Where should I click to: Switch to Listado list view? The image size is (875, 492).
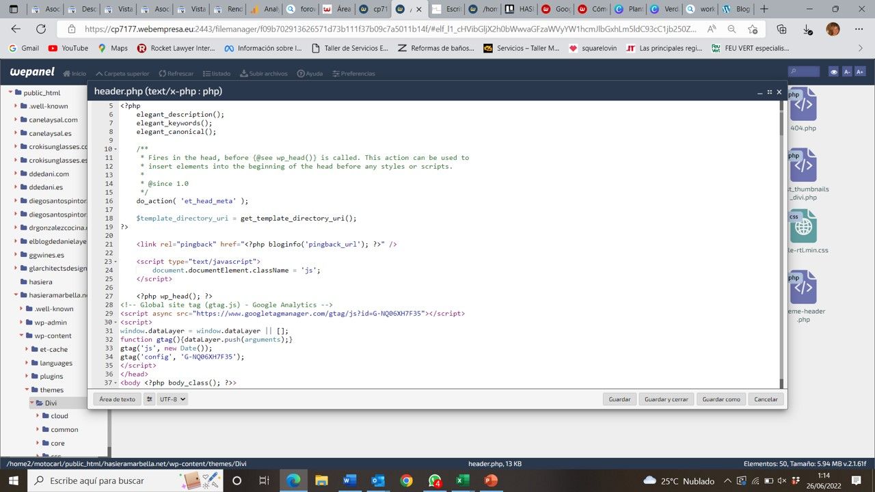[x=216, y=73]
